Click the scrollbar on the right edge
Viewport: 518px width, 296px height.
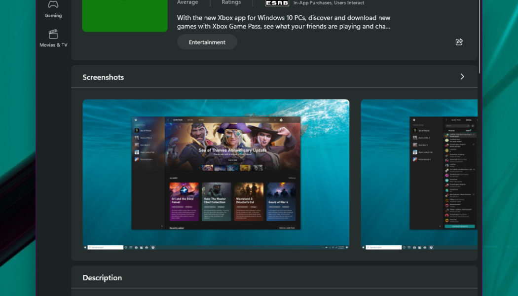point(479,30)
